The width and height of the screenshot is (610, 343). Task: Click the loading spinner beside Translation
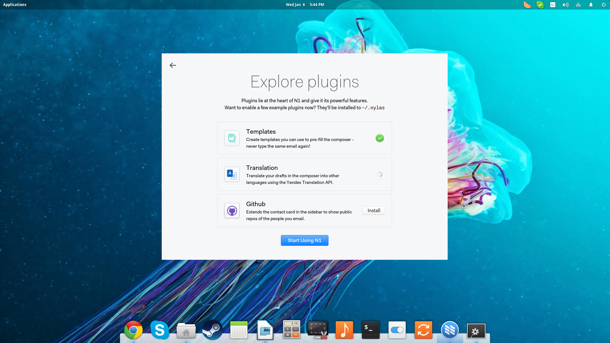380,174
